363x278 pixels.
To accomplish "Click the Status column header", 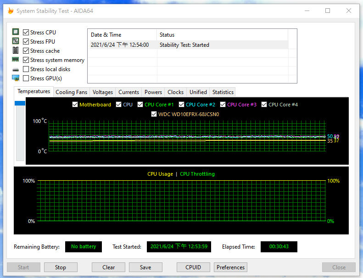I will coord(222,35).
